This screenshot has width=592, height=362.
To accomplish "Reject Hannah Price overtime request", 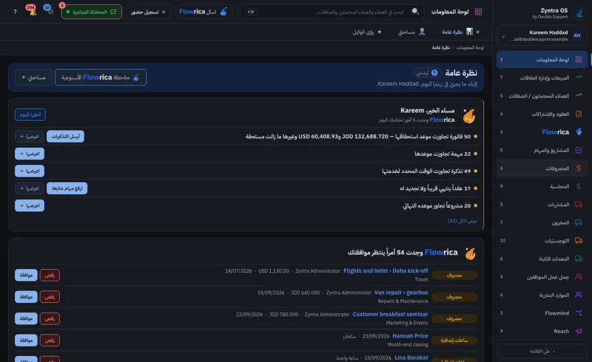I will pyautogui.click(x=49, y=340).
